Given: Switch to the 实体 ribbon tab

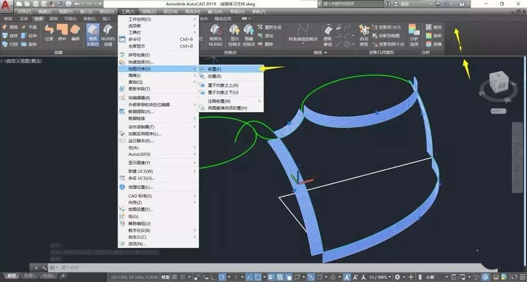Looking at the screenshot, I should pos(24,19).
